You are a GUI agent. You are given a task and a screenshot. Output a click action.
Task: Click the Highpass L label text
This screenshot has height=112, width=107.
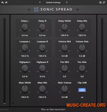point(25,62)
